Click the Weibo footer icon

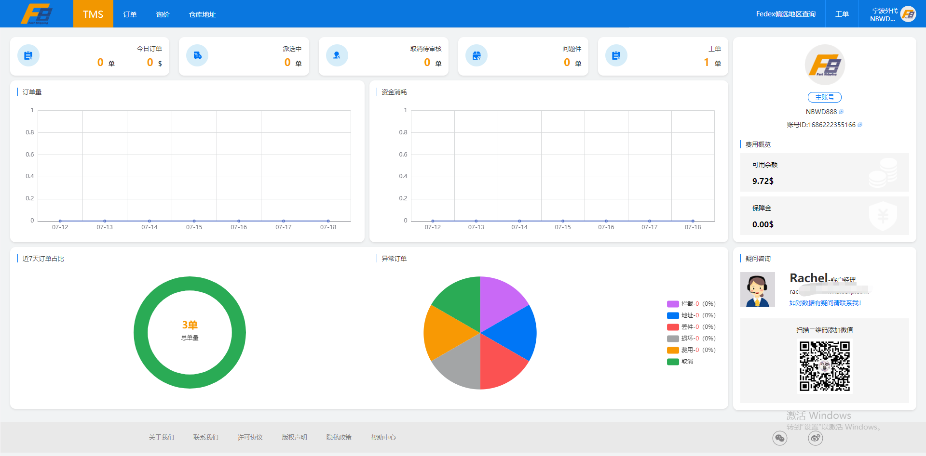[816, 438]
